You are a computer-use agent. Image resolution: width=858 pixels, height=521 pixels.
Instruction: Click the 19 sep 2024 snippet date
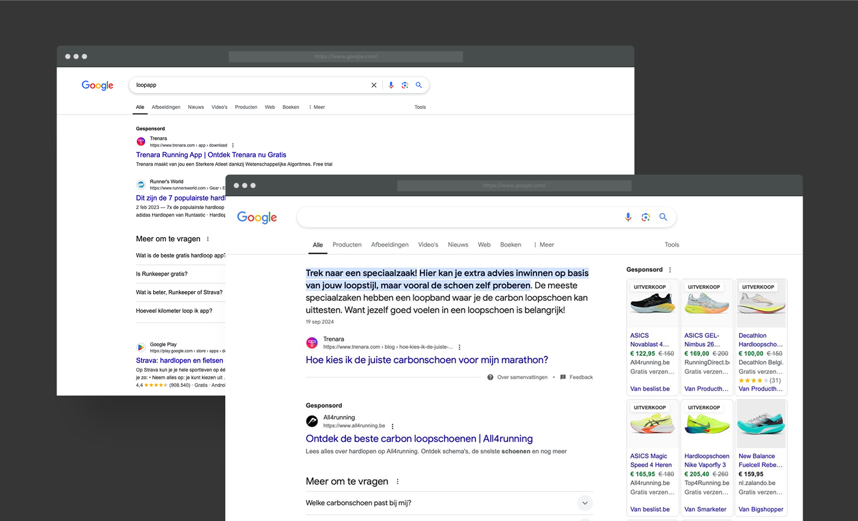[x=320, y=322]
